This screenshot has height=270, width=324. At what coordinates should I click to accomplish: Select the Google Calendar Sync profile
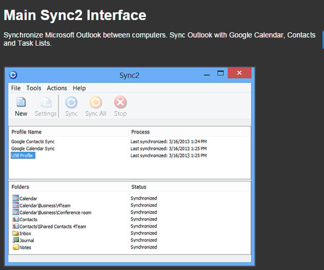tap(33, 148)
